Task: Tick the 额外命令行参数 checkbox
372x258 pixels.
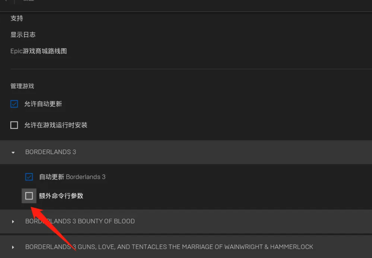Action: click(29, 196)
